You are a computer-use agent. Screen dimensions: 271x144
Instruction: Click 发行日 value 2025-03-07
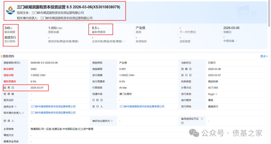point(215,75)
